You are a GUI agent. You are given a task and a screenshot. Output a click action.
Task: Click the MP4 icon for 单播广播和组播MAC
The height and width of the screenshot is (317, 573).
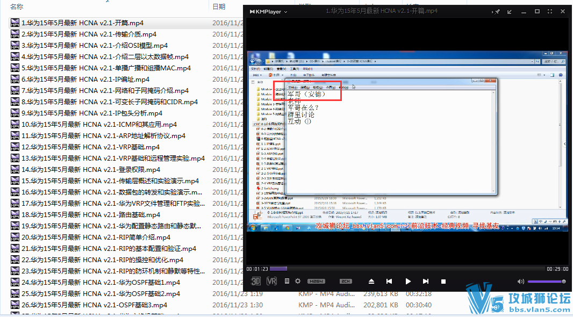click(15, 68)
